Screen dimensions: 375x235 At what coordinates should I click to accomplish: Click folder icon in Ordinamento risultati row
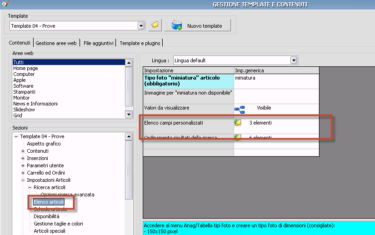(x=237, y=137)
